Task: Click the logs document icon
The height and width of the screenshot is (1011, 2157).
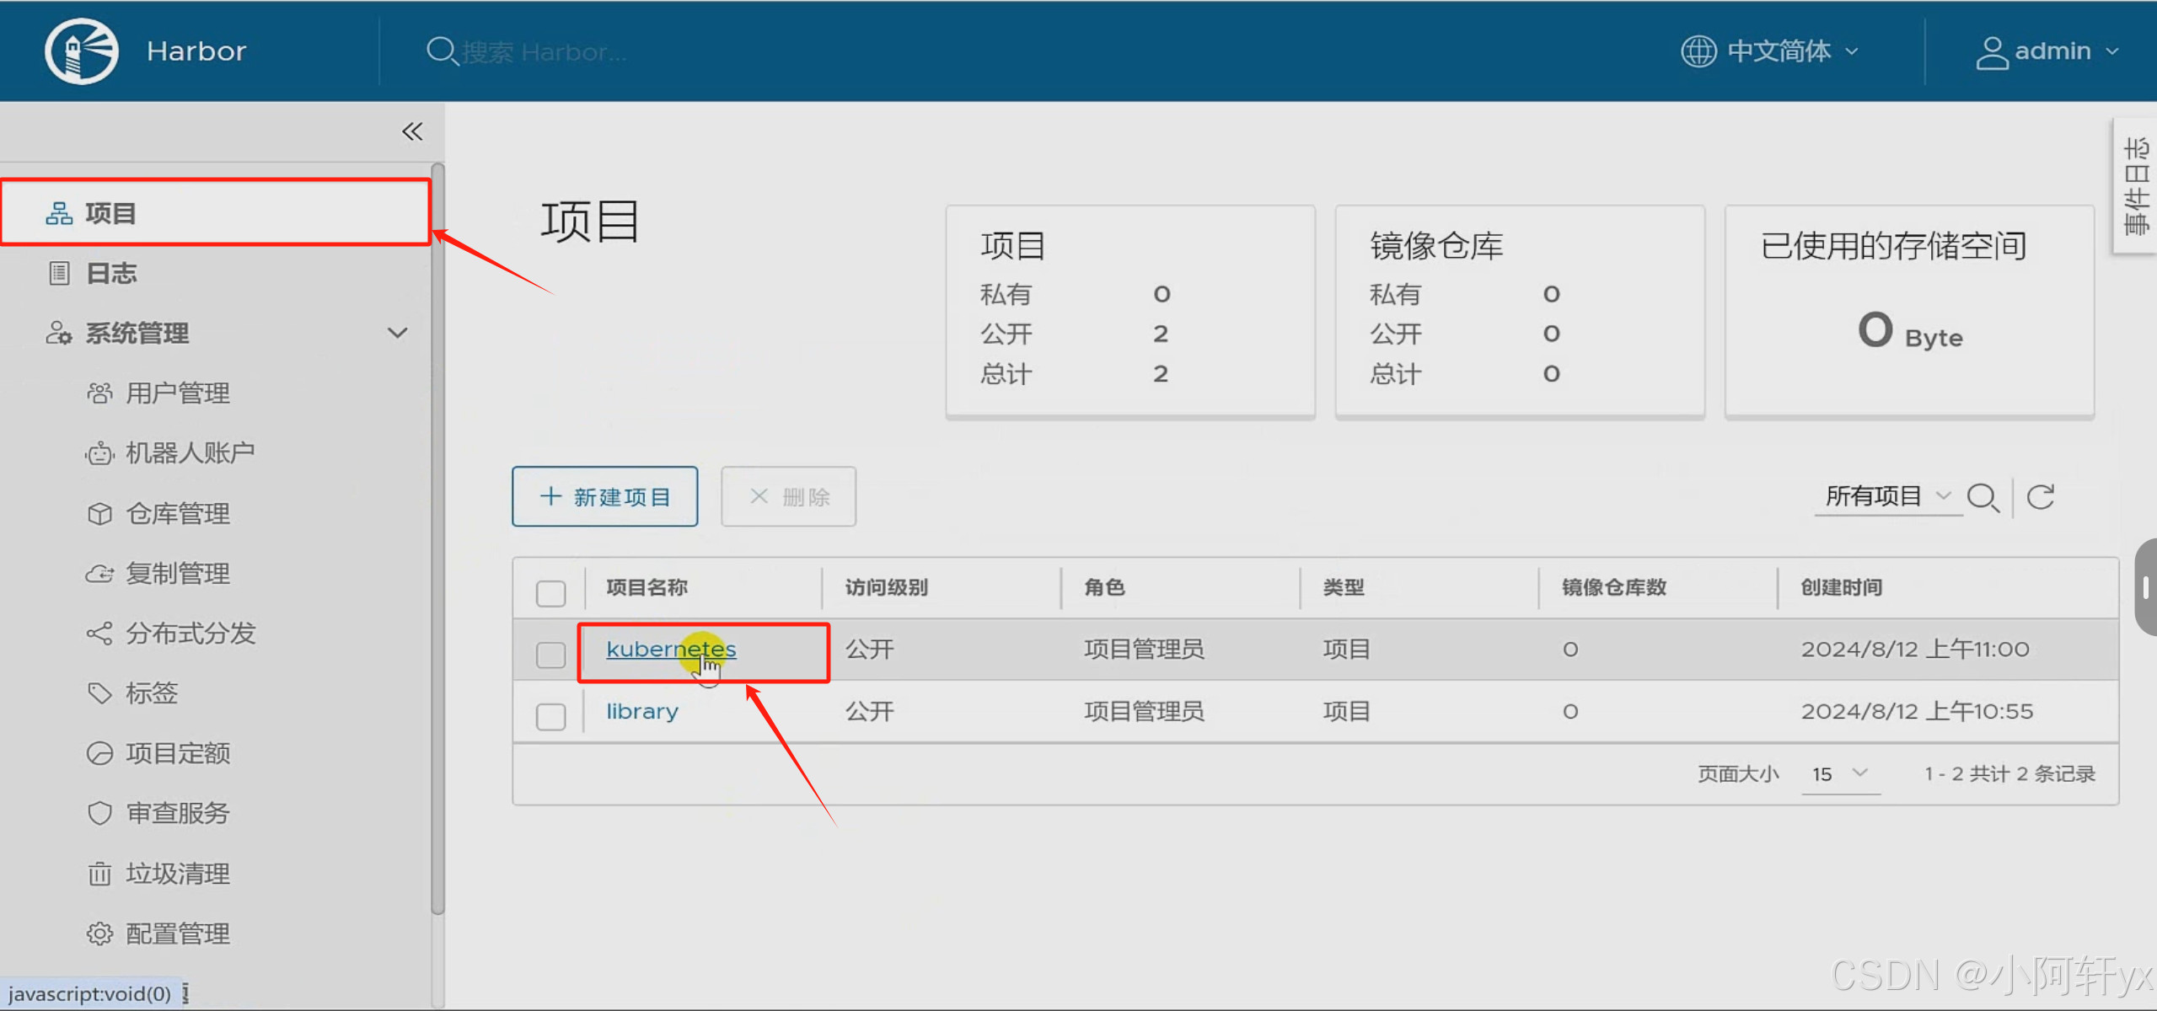Action: click(x=59, y=273)
